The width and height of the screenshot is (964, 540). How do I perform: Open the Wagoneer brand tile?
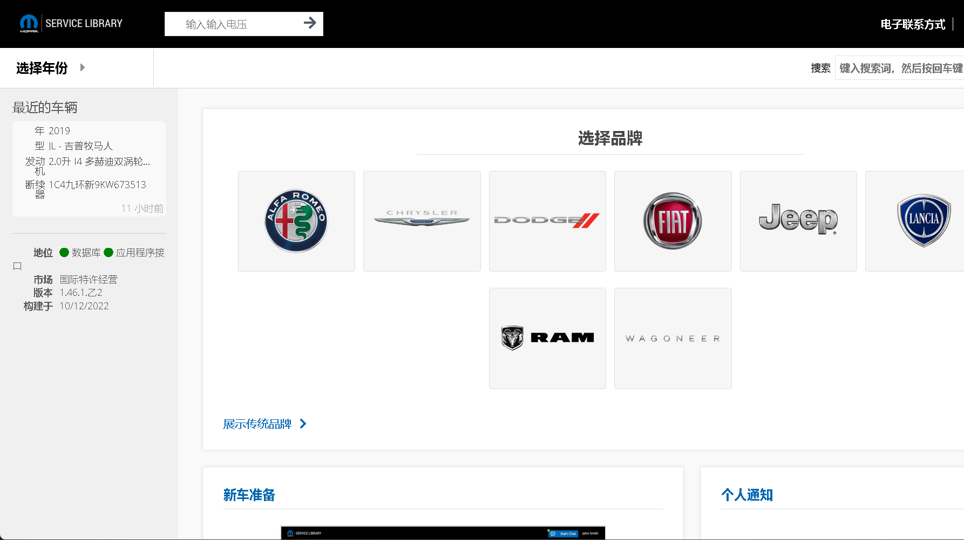(x=673, y=338)
